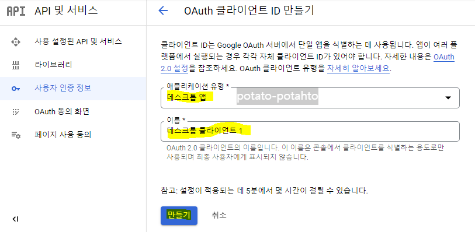Click the enabled APIs and services icon

pyautogui.click(x=15, y=42)
